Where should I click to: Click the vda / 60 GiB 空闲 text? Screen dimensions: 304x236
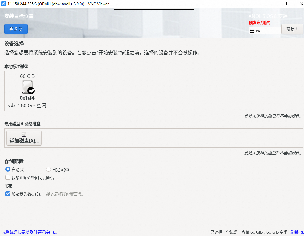point(27,105)
